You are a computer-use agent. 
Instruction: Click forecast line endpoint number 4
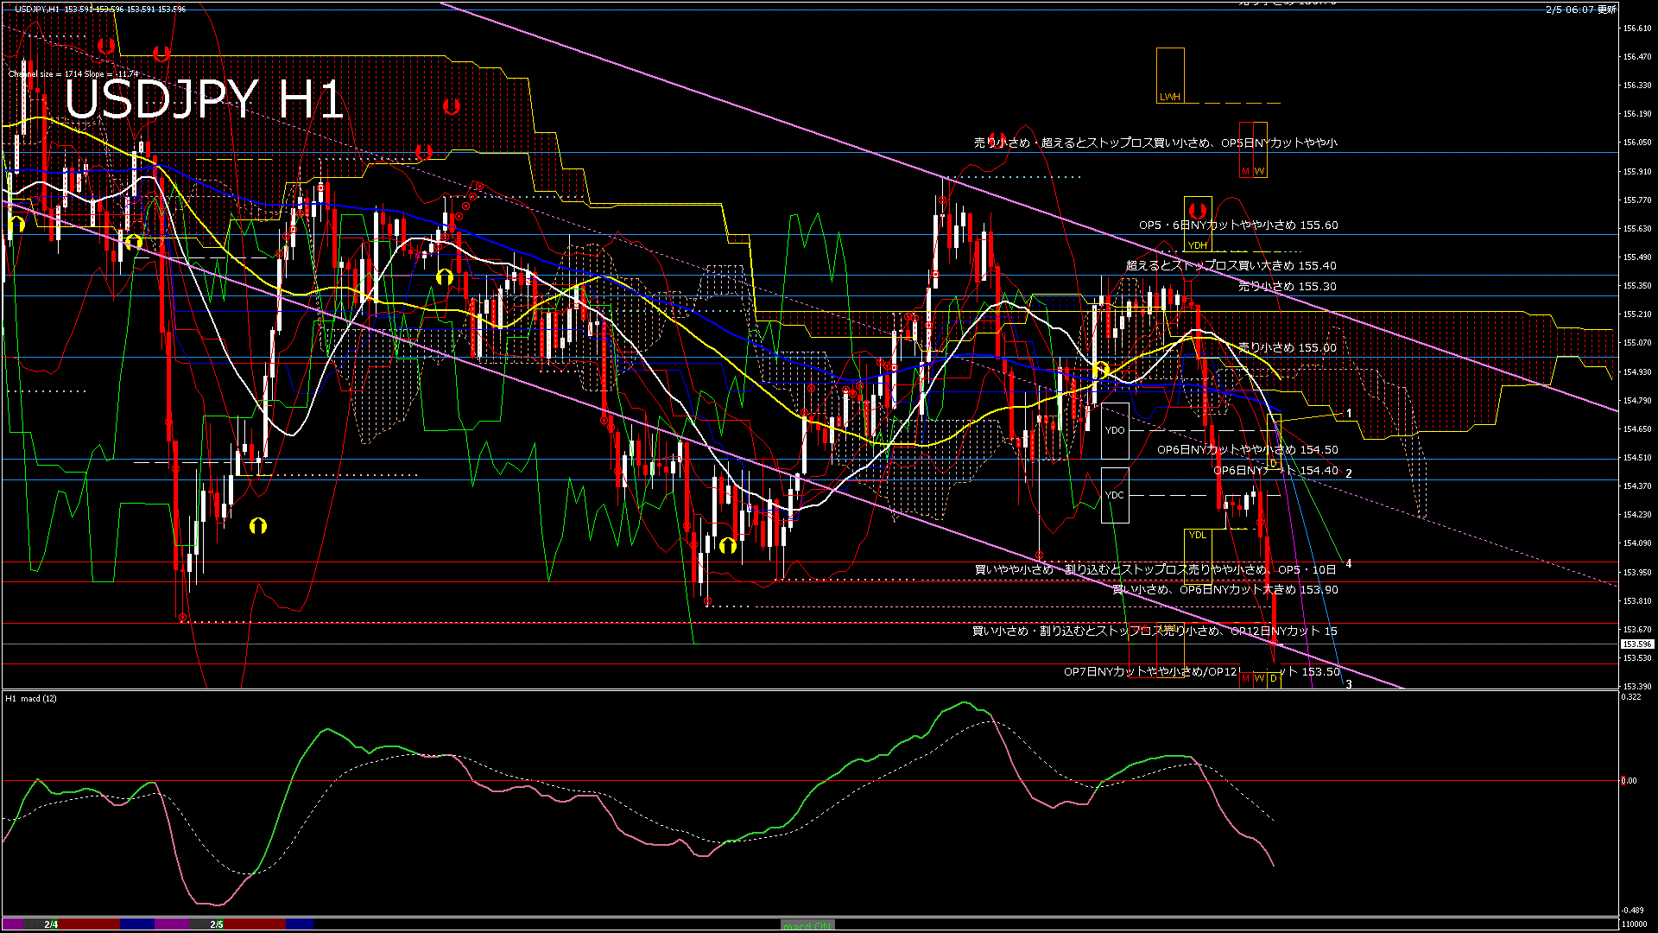[x=1349, y=564]
